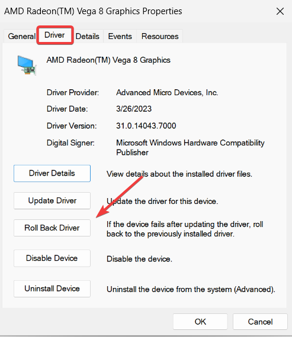
Task: Click the Advanced Micro Devices, Inc. provider text
Action: pyautogui.click(x=167, y=93)
